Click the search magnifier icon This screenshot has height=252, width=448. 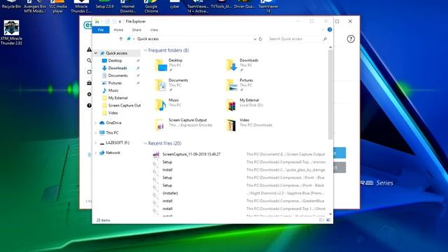click(x=325, y=39)
